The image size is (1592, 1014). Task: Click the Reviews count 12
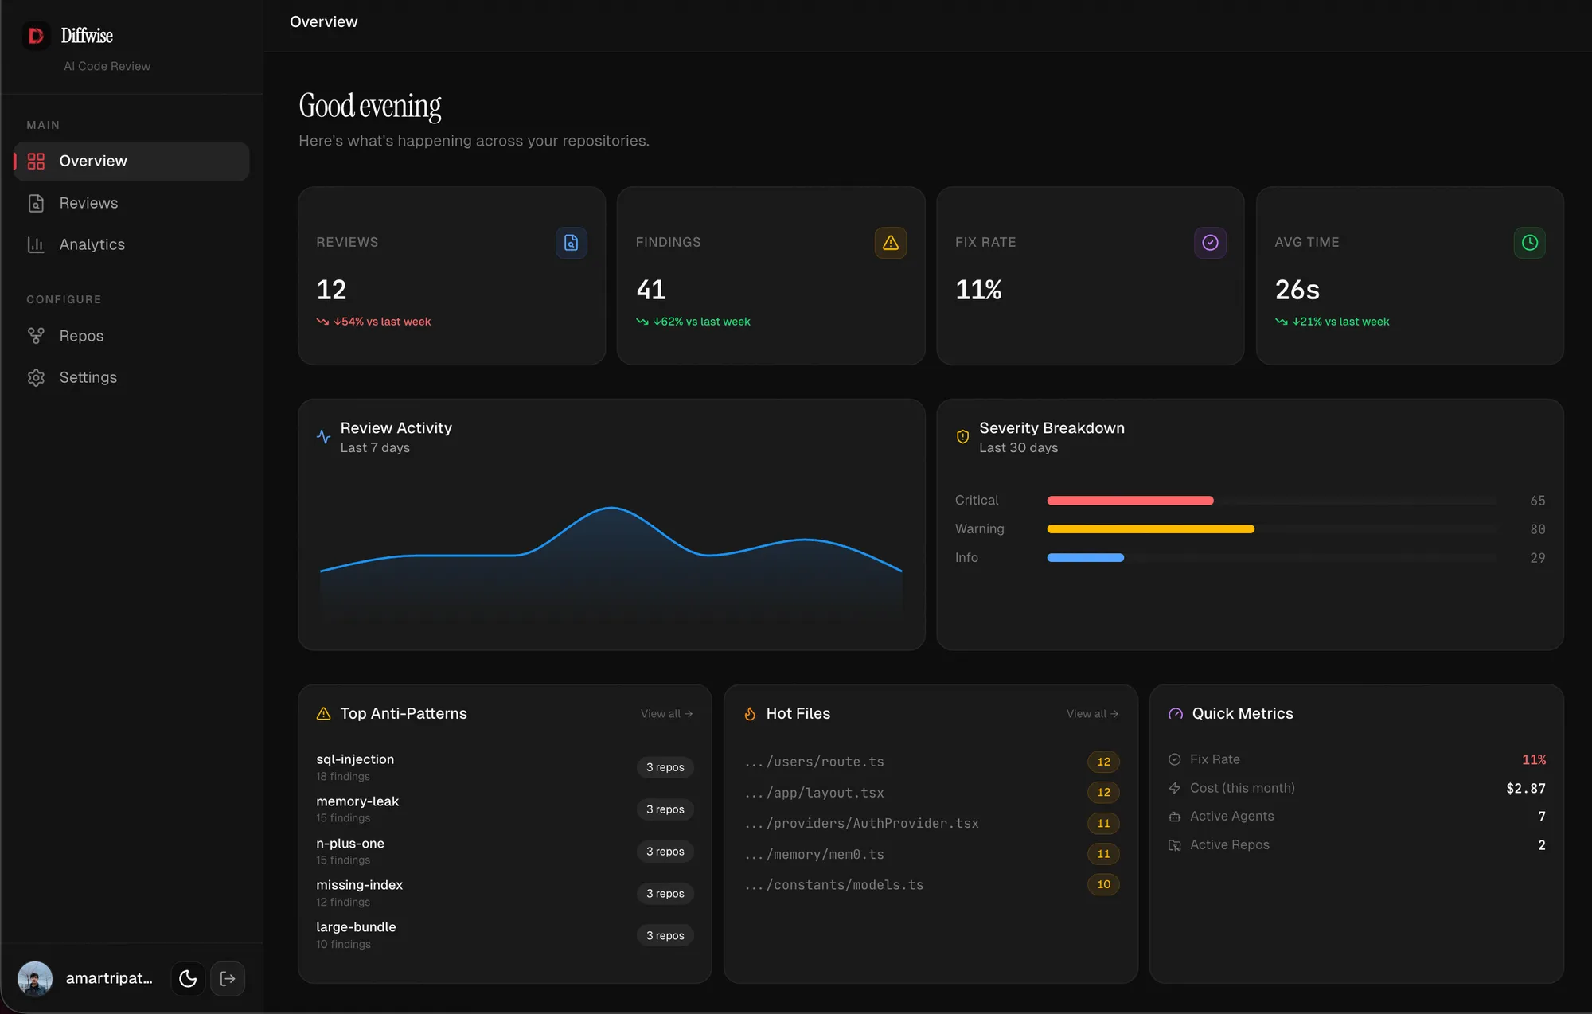331,290
